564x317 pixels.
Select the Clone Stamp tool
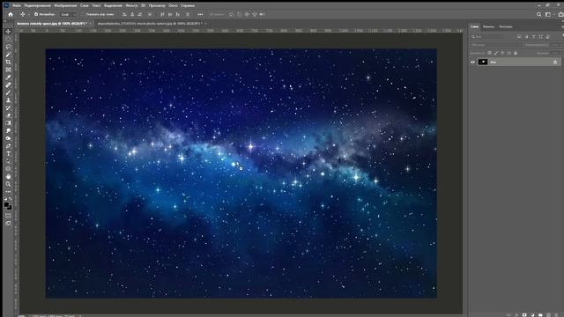(x=8, y=100)
